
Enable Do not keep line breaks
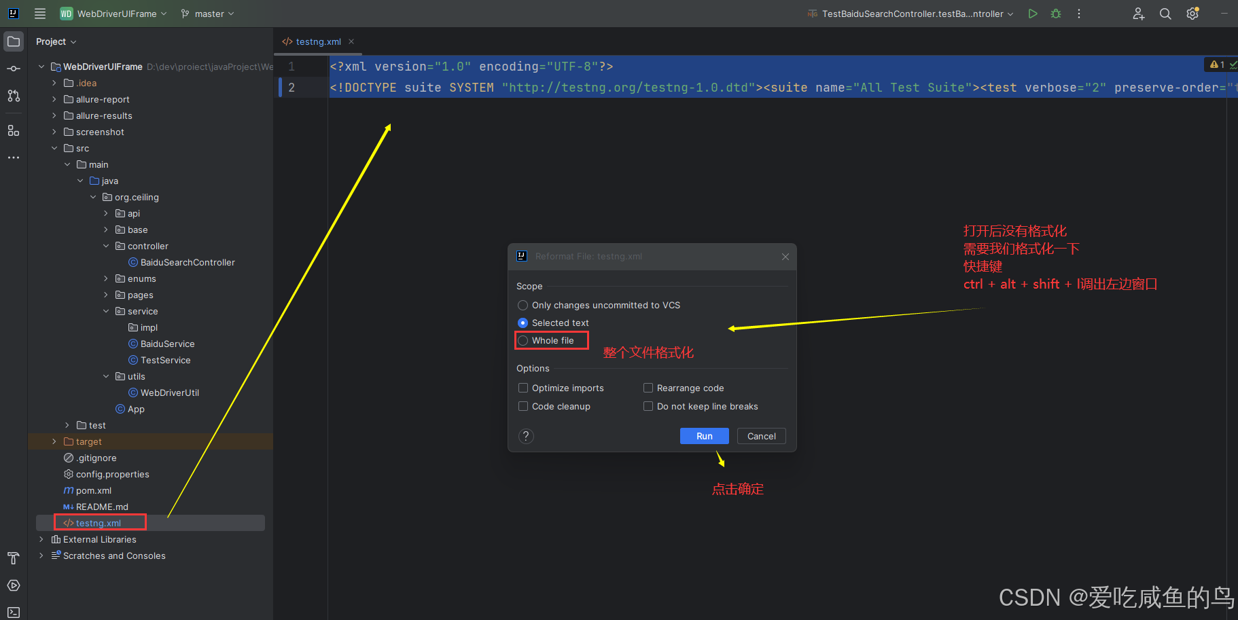701,406
